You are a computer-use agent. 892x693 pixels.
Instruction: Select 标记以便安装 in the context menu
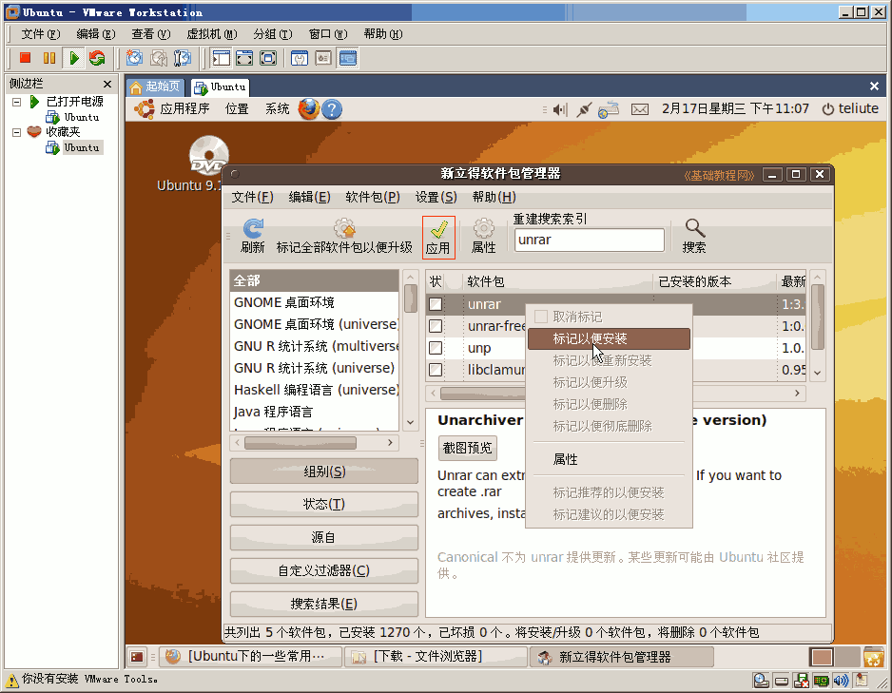609,338
